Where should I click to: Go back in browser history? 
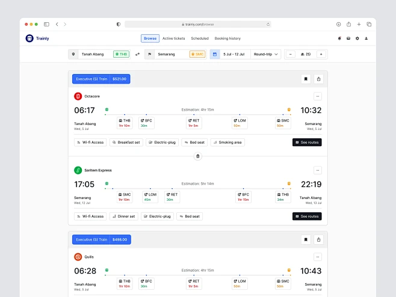pos(57,24)
